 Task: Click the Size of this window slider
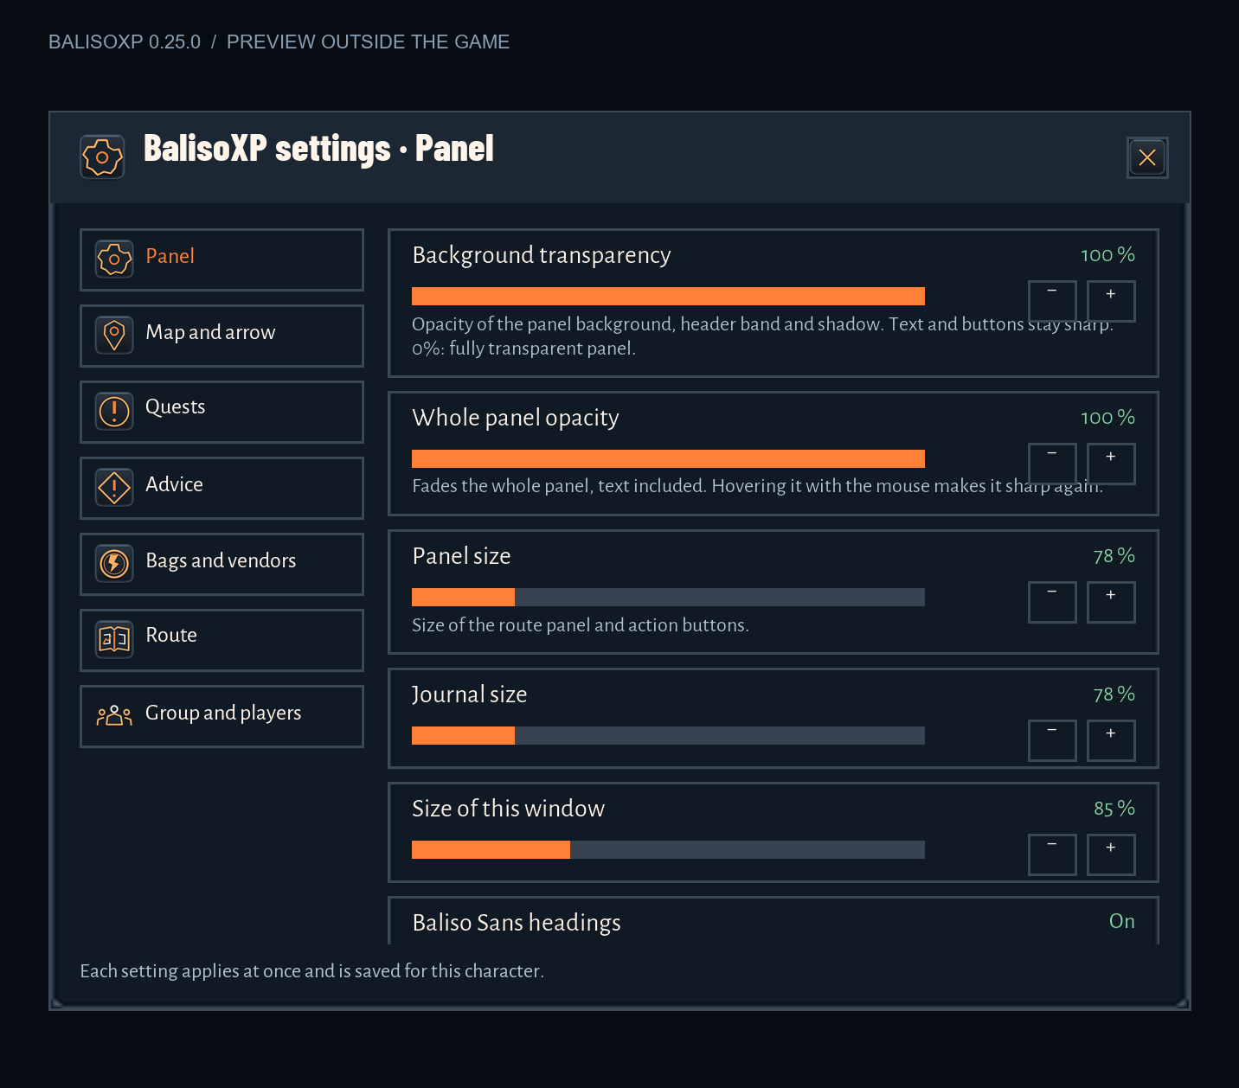tap(668, 849)
